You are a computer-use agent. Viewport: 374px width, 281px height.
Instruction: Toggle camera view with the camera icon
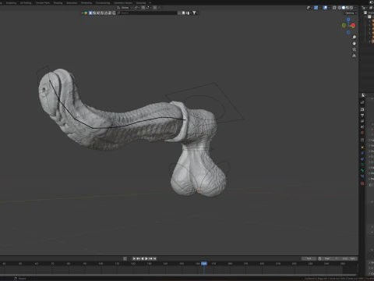point(354,49)
